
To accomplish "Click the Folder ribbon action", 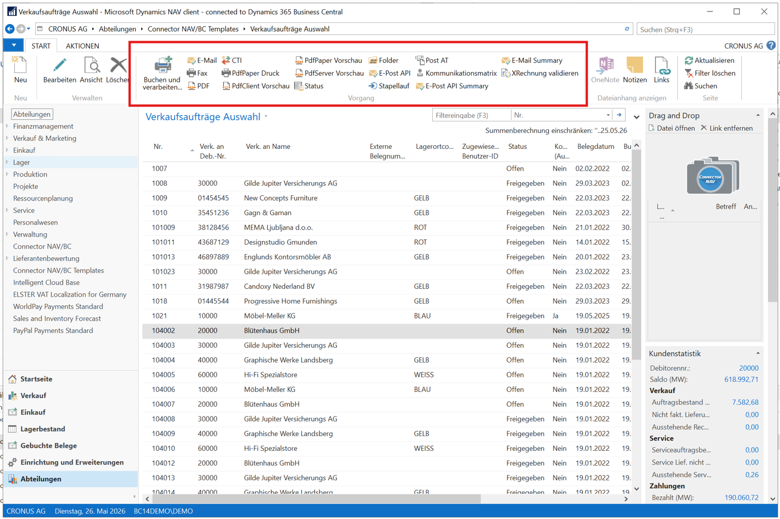I will [383, 61].
